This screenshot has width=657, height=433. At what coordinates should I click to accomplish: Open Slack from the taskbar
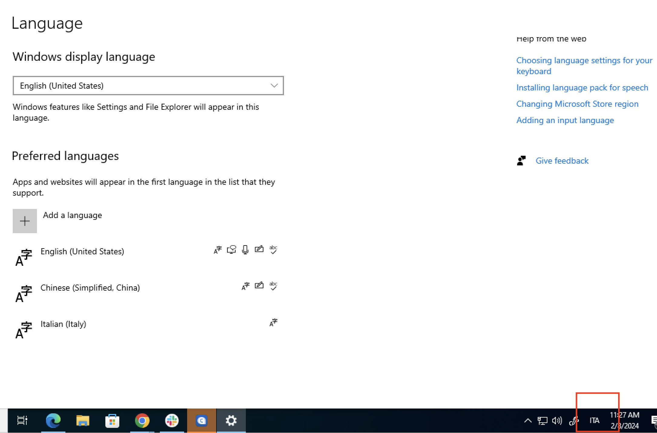[x=172, y=421]
